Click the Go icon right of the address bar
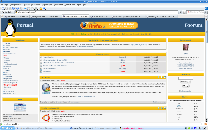 tap(184, 12)
